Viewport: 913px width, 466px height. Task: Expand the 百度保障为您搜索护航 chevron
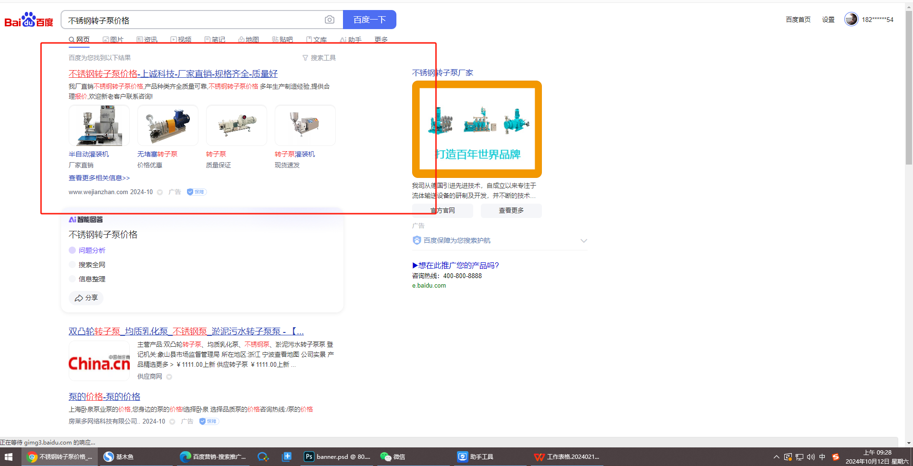click(584, 240)
